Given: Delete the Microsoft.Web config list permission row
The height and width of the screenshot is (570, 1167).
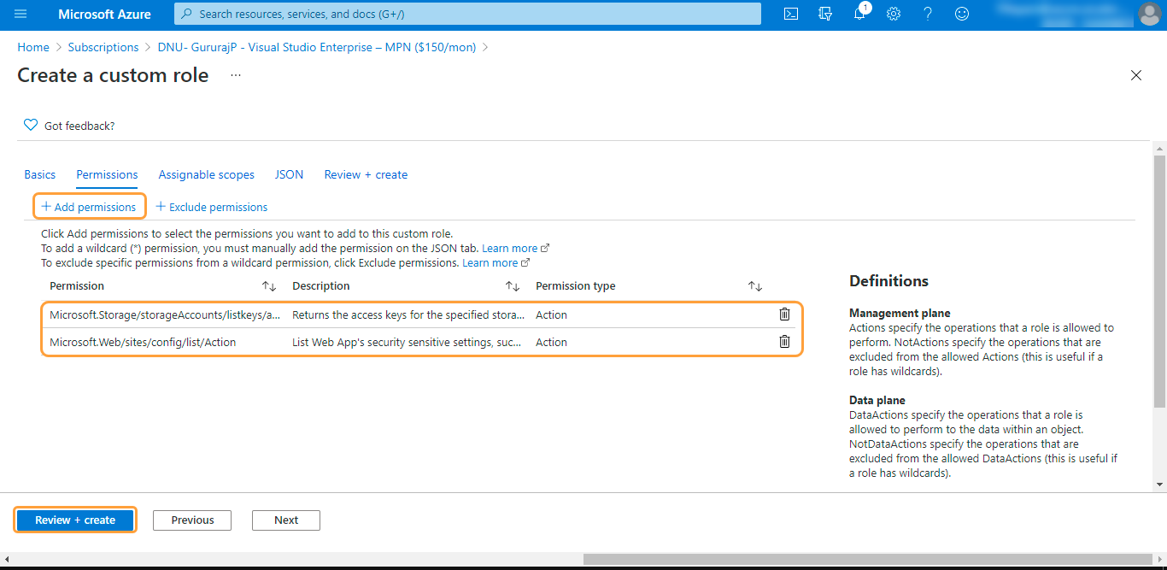Looking at the screenshot, I should (784, 341).
